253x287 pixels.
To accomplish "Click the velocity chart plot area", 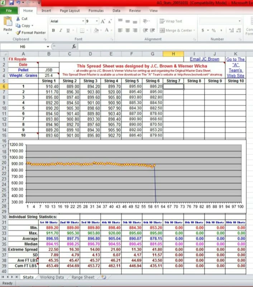I will pos(134,173).
